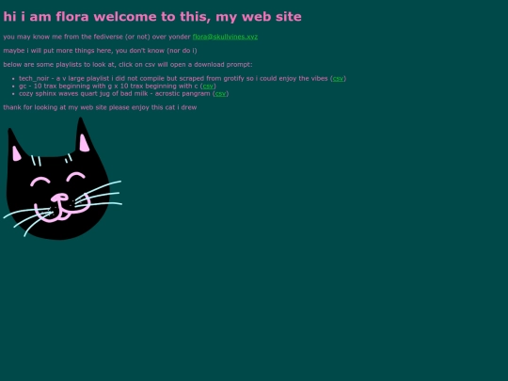The width and height of the screenshot is (508, 381).
Task: Click the "maybe i will put more things" paragraph
Action: (100, 51)
